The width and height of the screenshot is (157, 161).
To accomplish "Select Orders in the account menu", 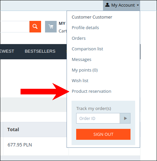I will pos(78,38).
